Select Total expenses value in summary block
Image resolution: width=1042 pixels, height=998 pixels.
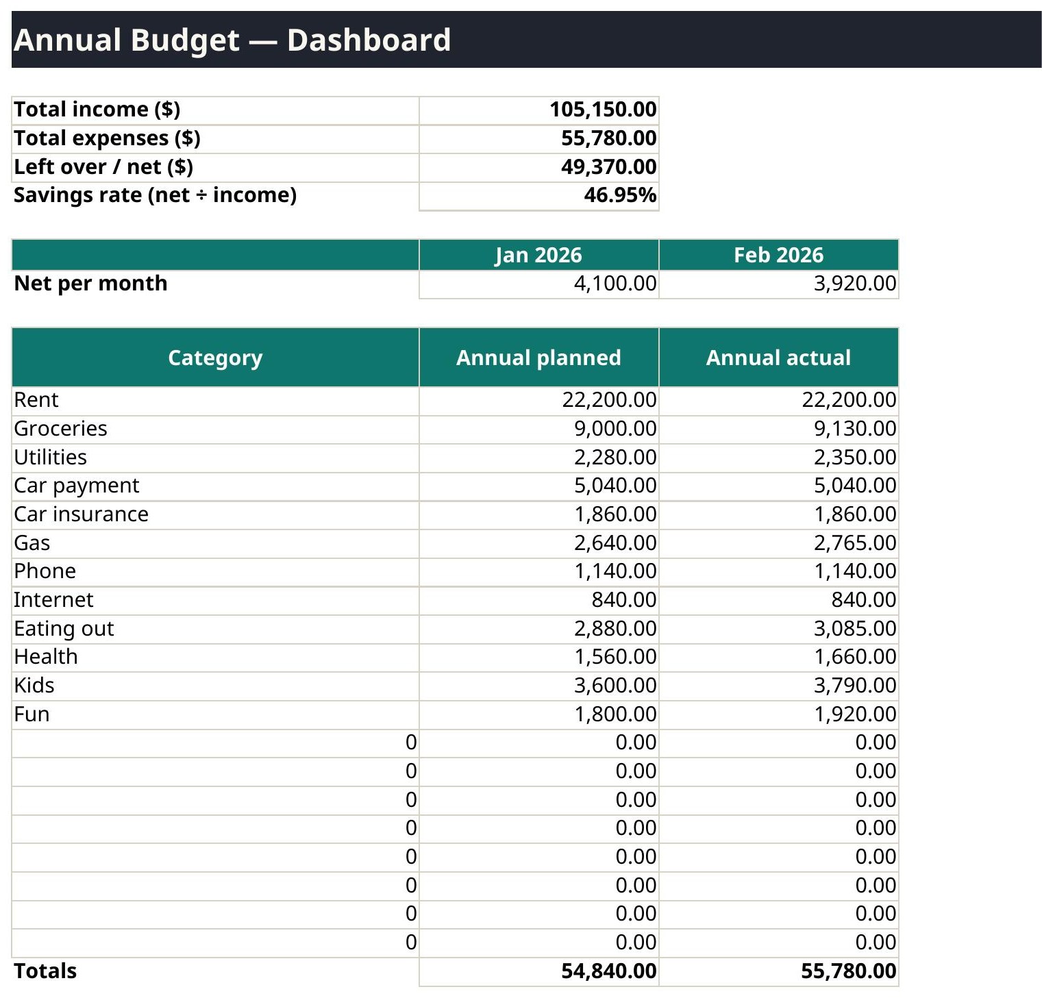pyautogui.click(x=538, y=139)
